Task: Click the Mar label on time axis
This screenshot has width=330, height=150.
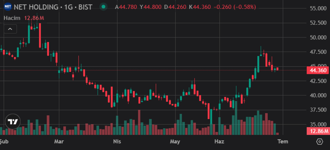Action: (x=59, y=141)
